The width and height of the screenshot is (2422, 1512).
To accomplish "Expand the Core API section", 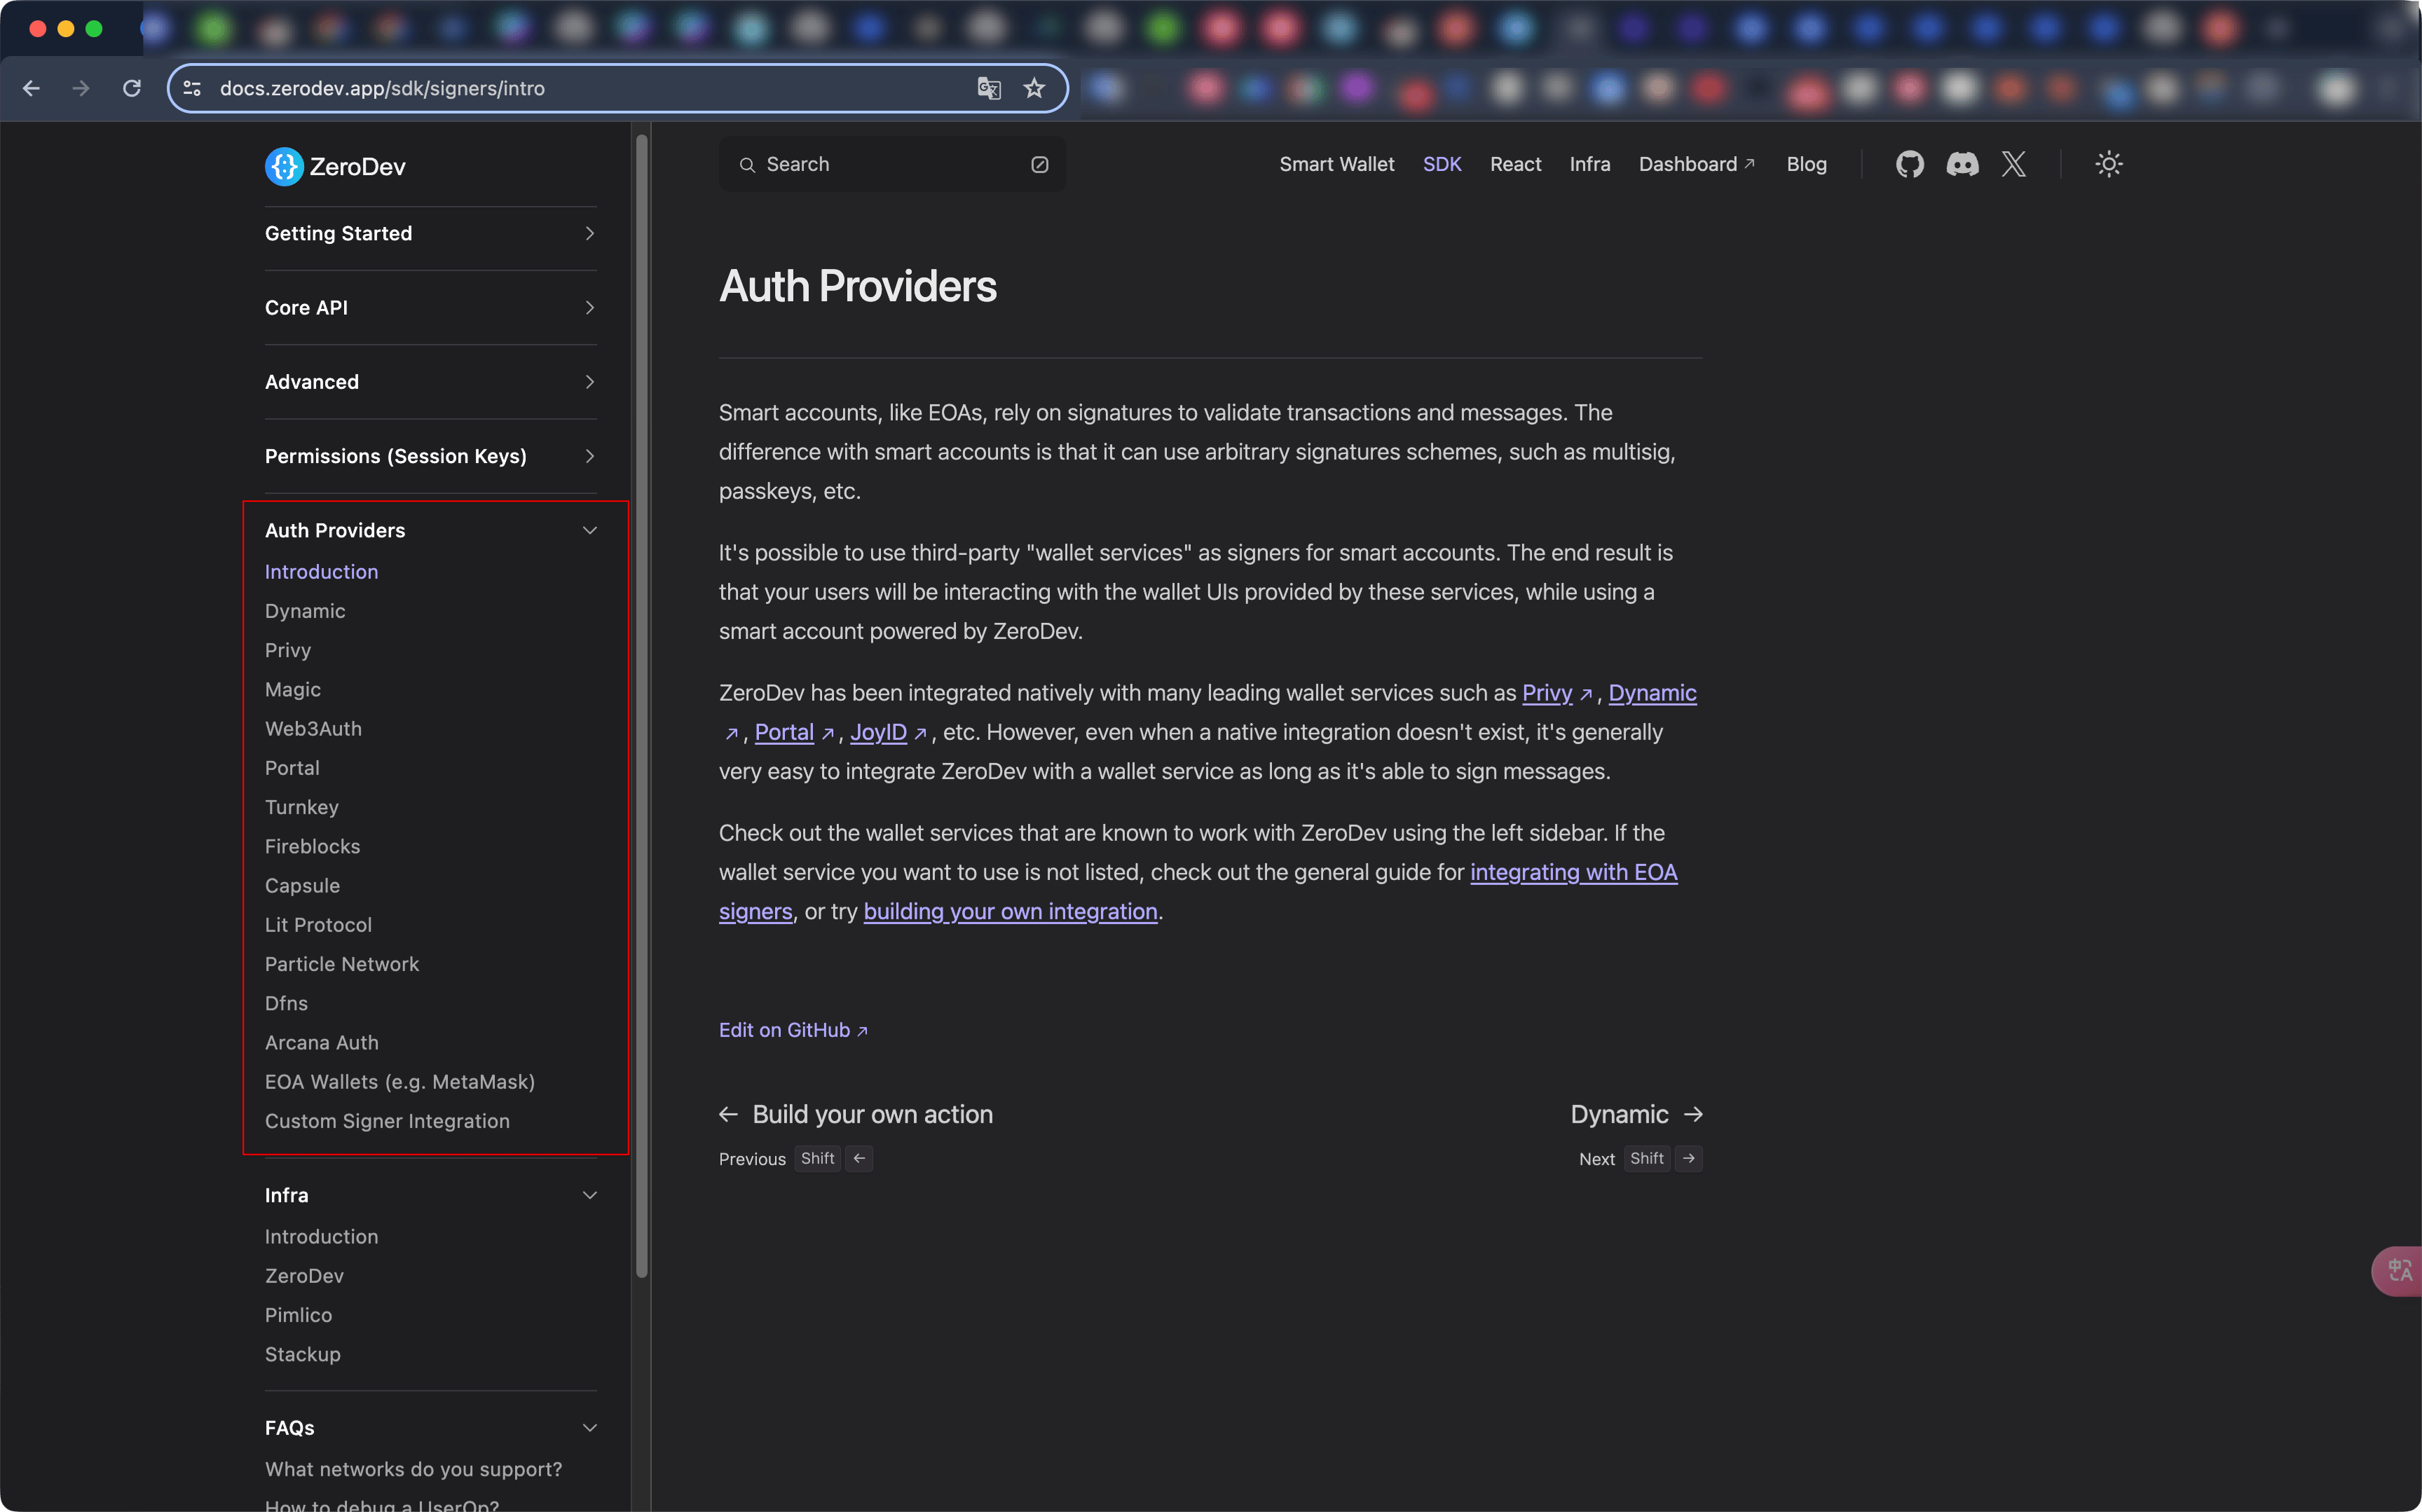I will click(431, 307).
